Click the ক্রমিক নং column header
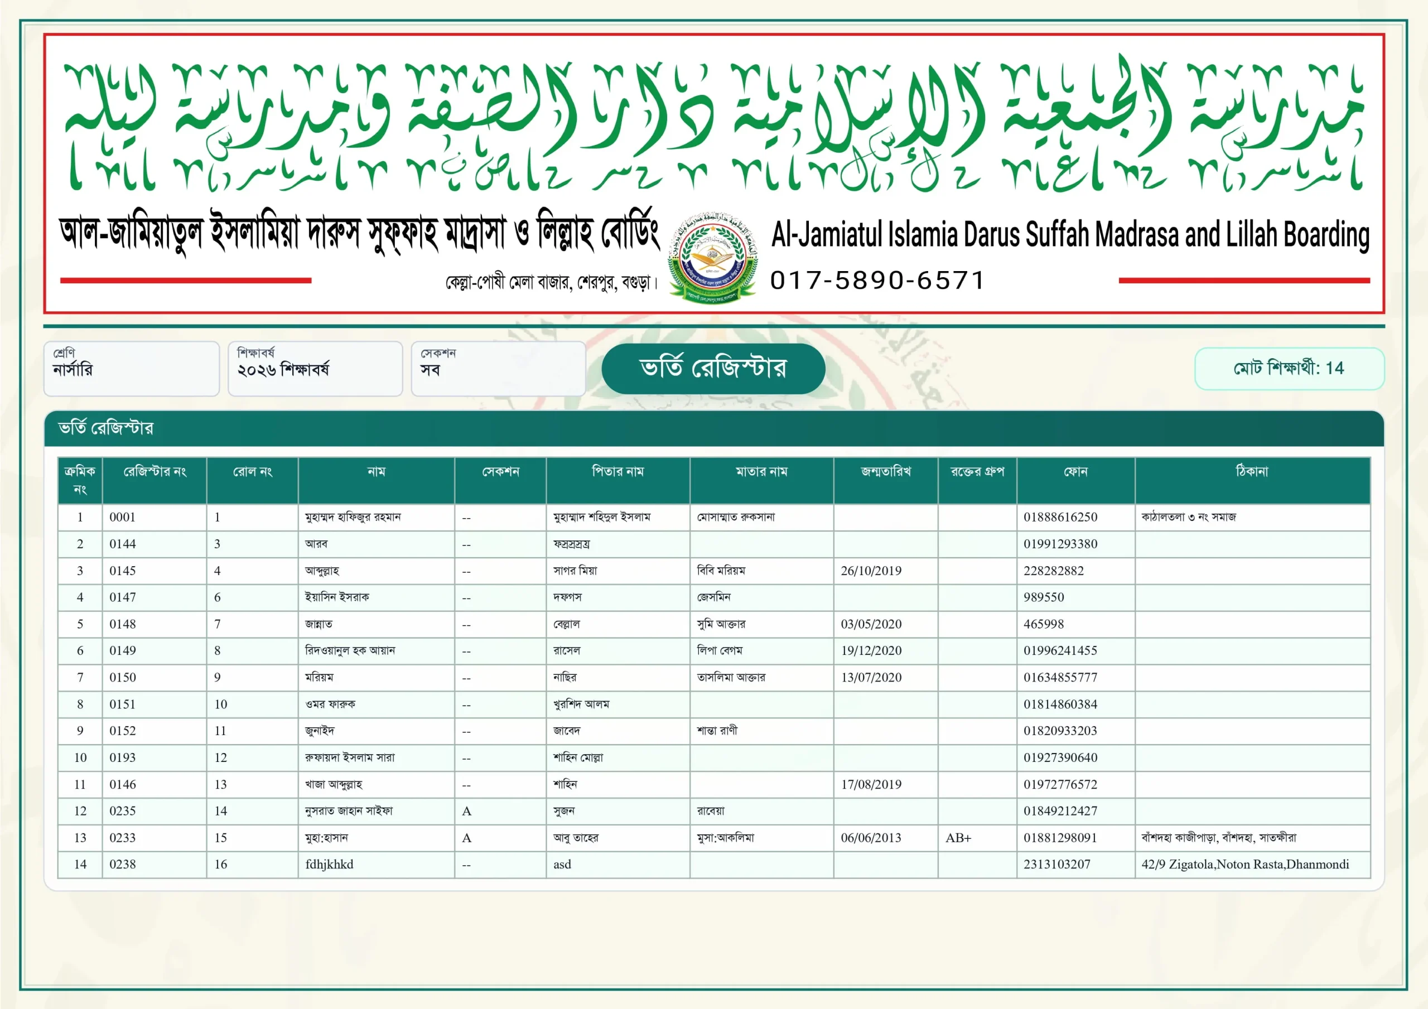1428x1009 pixels. pos(80,480)
